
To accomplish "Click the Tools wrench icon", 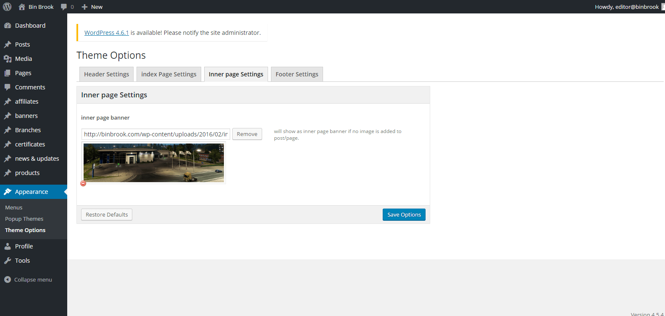I will (8, 261).
